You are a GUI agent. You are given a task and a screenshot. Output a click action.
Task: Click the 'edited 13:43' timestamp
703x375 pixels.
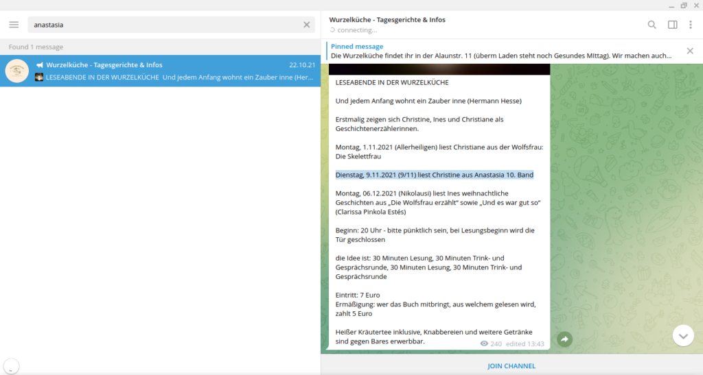pyautogui.click(x=525, y=343)
